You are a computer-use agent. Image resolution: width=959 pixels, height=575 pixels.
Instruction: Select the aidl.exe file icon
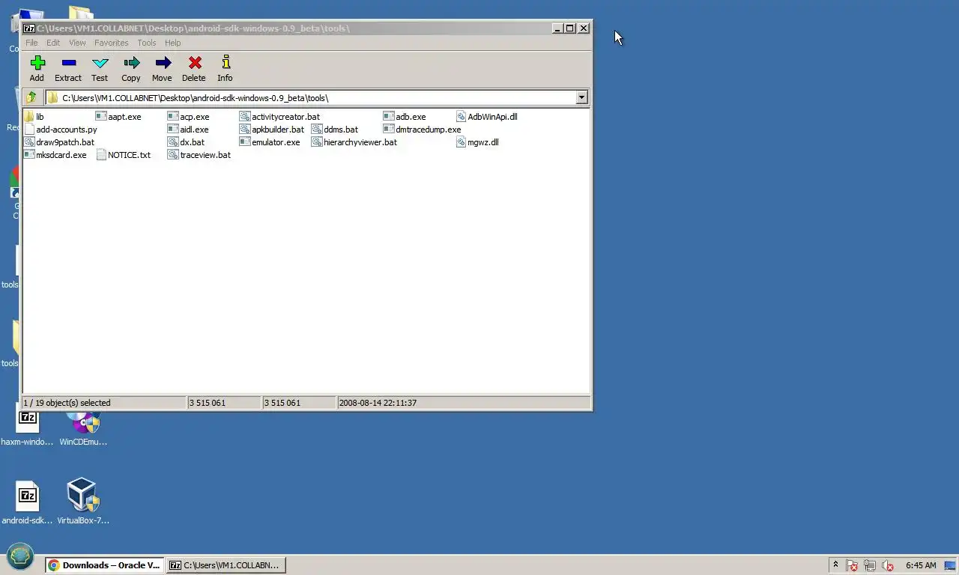coord(173,130)
